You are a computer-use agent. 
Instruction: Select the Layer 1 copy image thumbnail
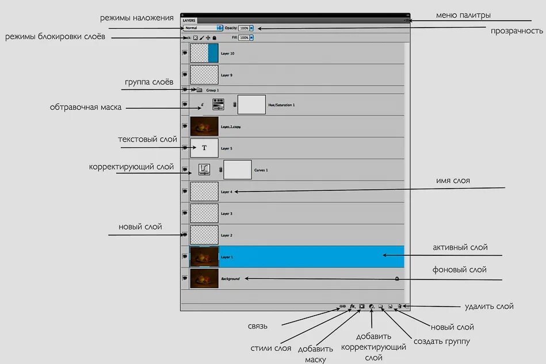point(204,126)
